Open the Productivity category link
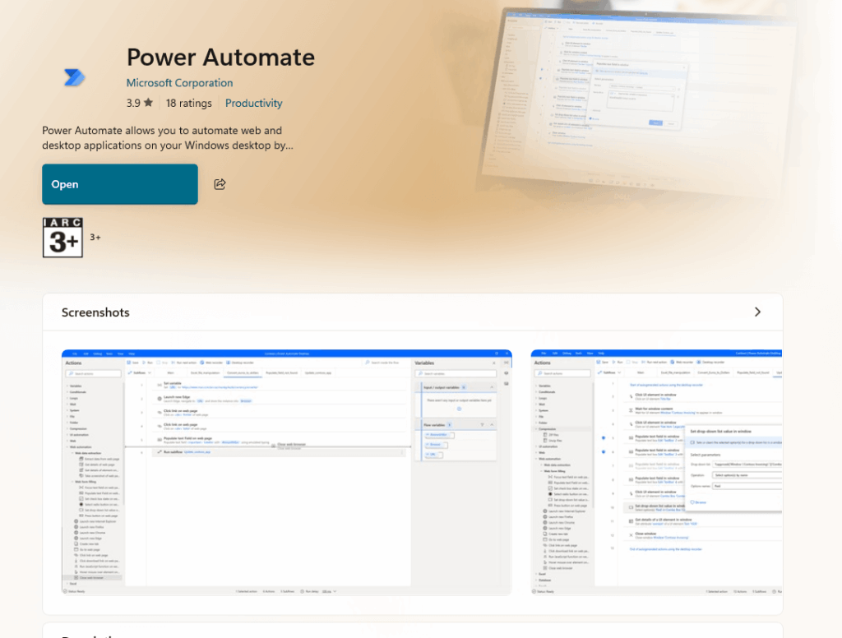Viewport: 842px width, 638px height. pos(253,103)
